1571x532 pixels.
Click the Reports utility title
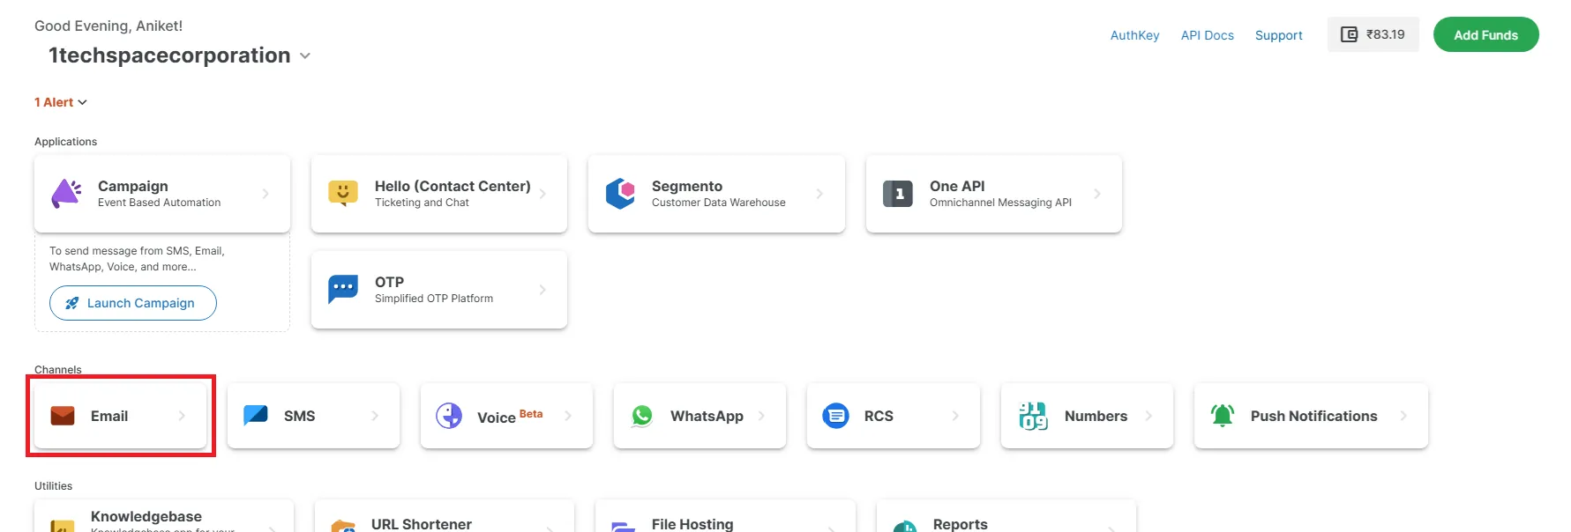coord(961,524)
